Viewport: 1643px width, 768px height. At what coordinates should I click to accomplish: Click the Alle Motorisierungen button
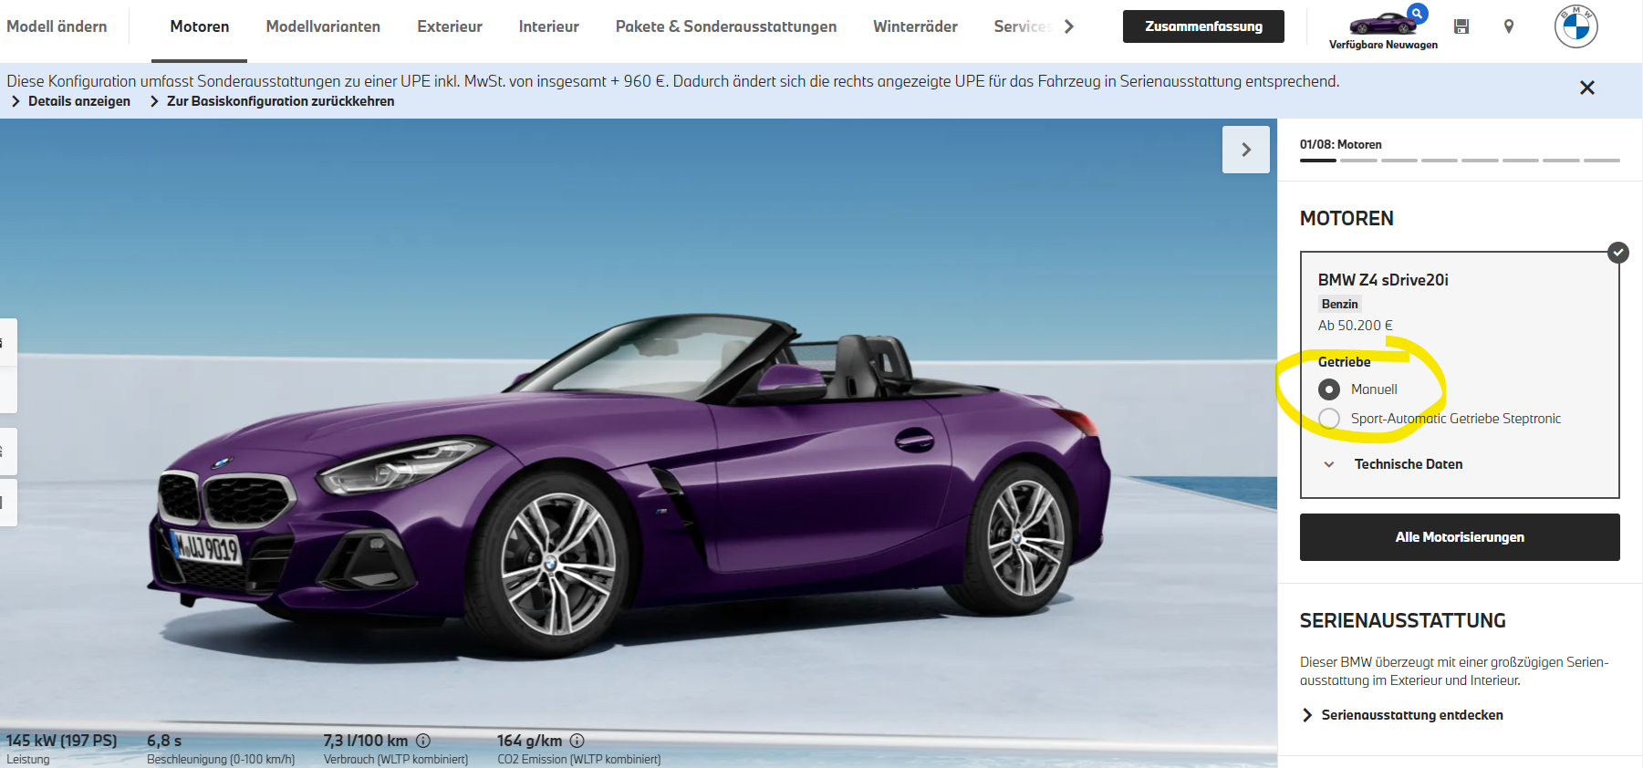1460,537
